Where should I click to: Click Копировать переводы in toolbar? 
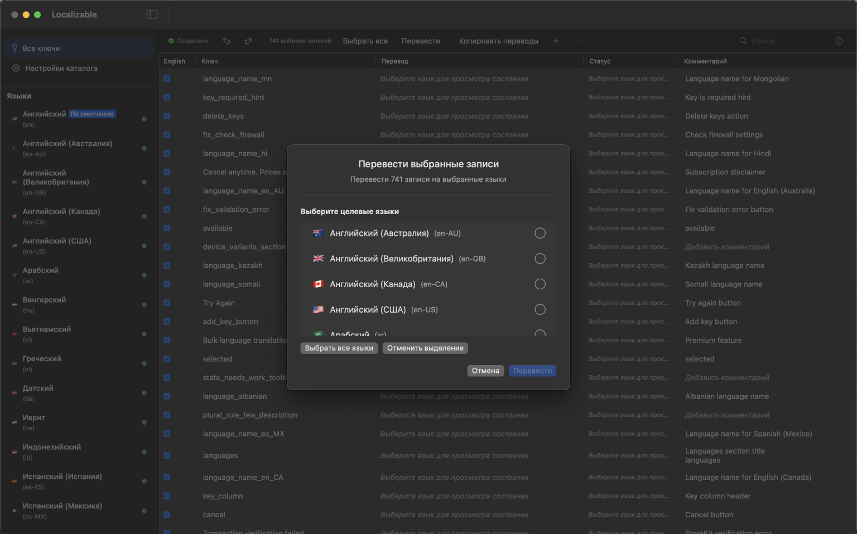499,41
